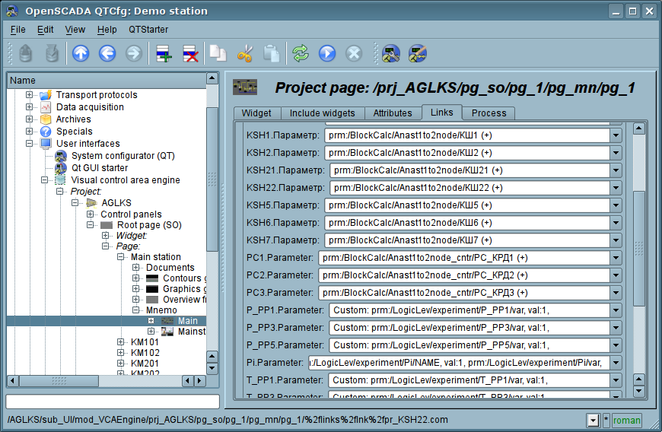Collapse the User interfaces tree node
Screen dimensions: 662x432
coord(30,144)
